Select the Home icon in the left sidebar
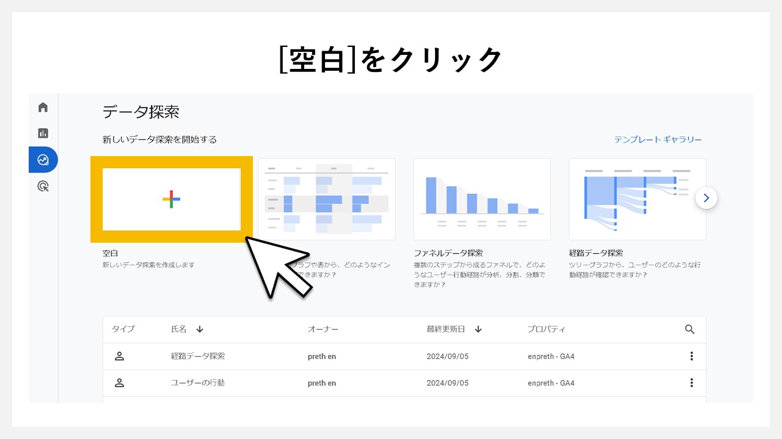The width and height of the screenshot is (782, 439). 43,107
